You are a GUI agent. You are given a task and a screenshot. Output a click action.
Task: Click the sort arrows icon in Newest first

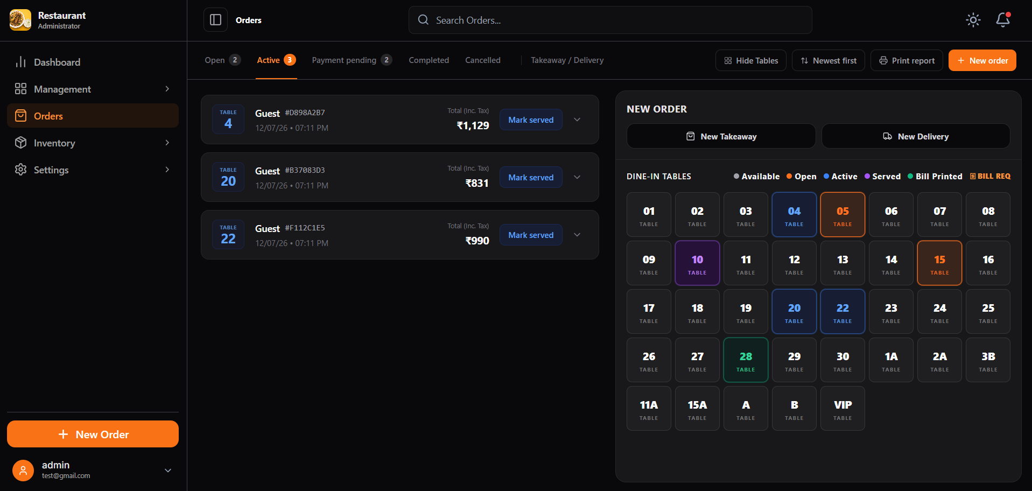click(x=804, y=60)
